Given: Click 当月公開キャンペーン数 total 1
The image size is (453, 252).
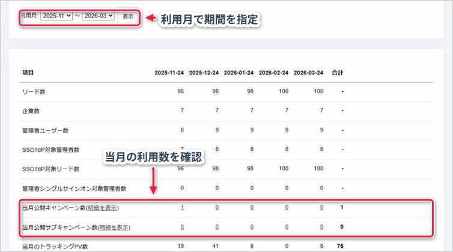Looking at the screenshot, I should [x=341, y=207].
